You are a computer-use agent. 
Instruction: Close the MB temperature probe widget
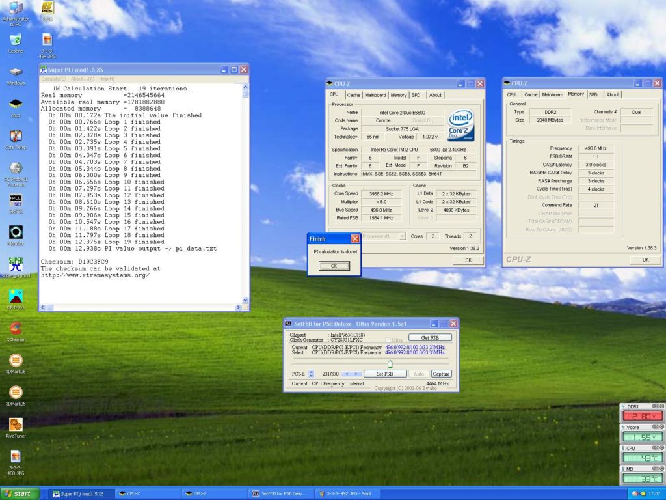(661, 469)
